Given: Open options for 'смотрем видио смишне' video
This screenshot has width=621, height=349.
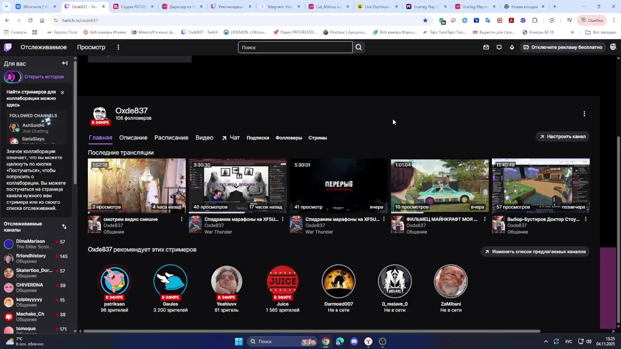Looking at the screenshot, I should click(182, 219).
